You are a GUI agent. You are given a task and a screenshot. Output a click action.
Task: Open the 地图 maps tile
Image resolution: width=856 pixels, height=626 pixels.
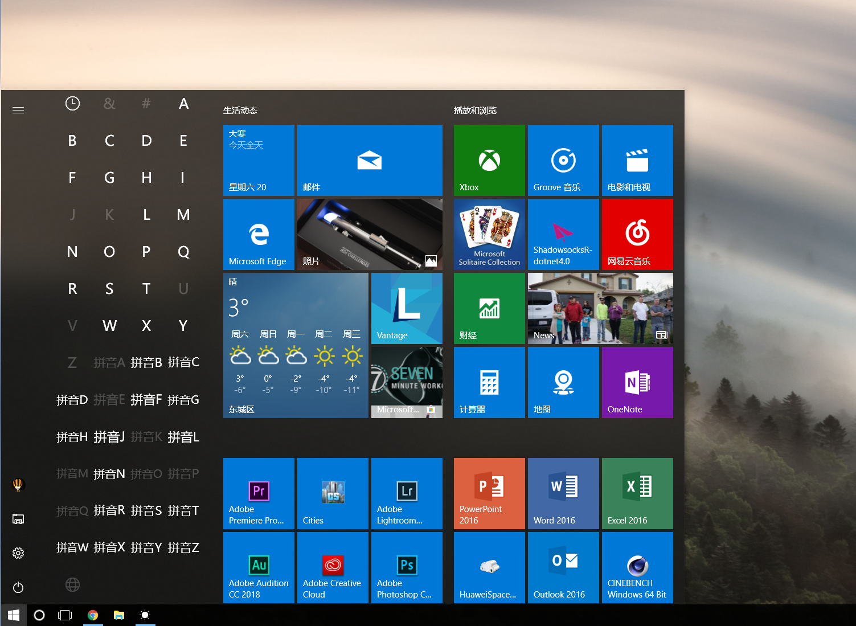coord(563,382)
